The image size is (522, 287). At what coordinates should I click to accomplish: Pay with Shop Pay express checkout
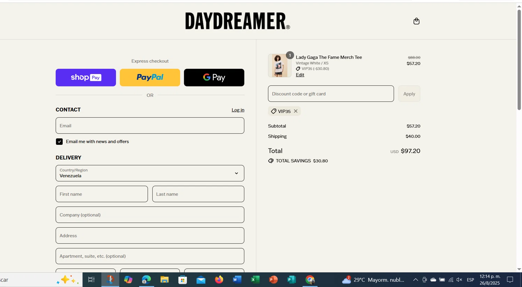pyautogui.click(x=86, y=77)
